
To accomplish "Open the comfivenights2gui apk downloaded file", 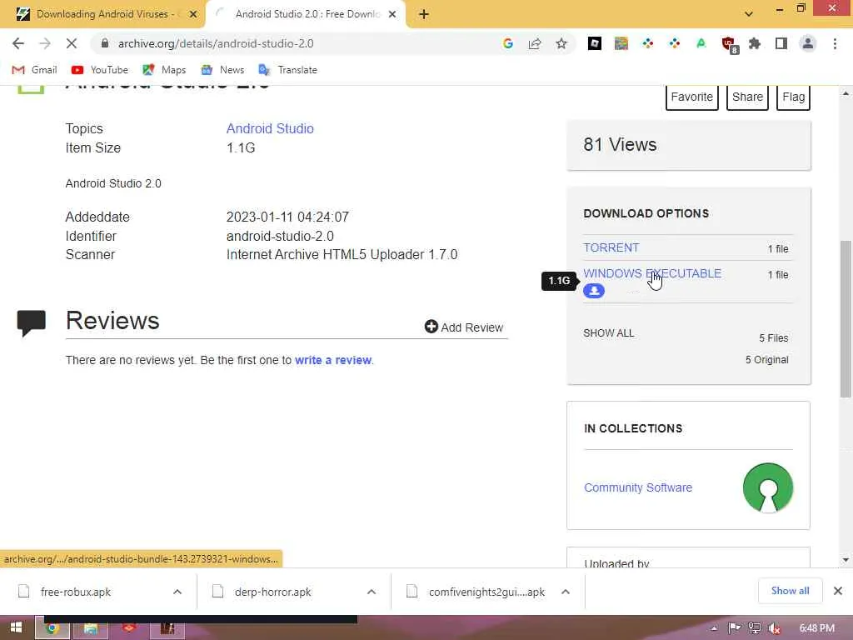I will (x=486, y=592).
